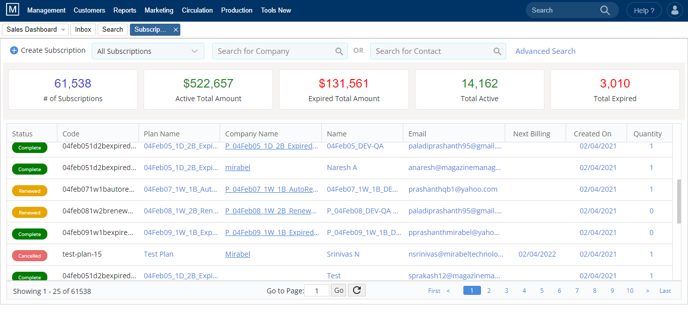Viewport: 688px width, 313px height.
Task: Open the Sales Dashboard dropdown arrow
Action: click(63, 30)
